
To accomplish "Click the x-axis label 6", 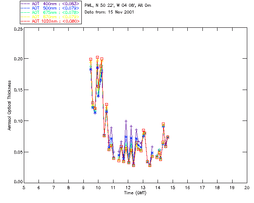I will point(39,188).
